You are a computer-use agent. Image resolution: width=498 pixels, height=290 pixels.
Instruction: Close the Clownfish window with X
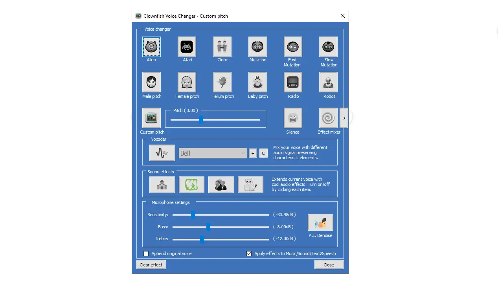(343, 16)
